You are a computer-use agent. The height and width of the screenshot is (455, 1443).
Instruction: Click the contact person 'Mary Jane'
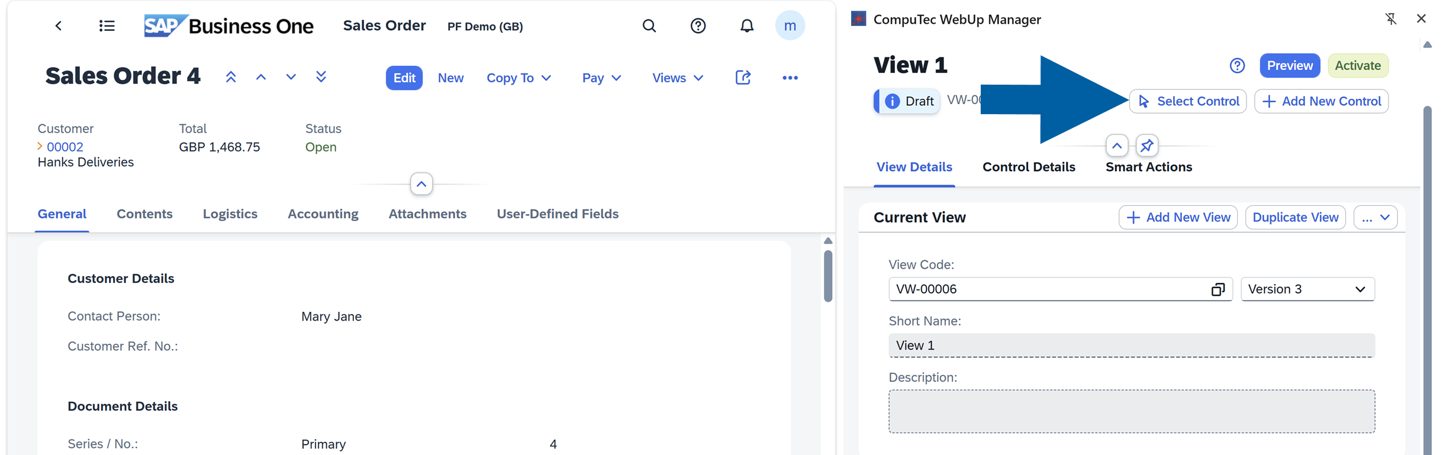(x=331, y=317)
